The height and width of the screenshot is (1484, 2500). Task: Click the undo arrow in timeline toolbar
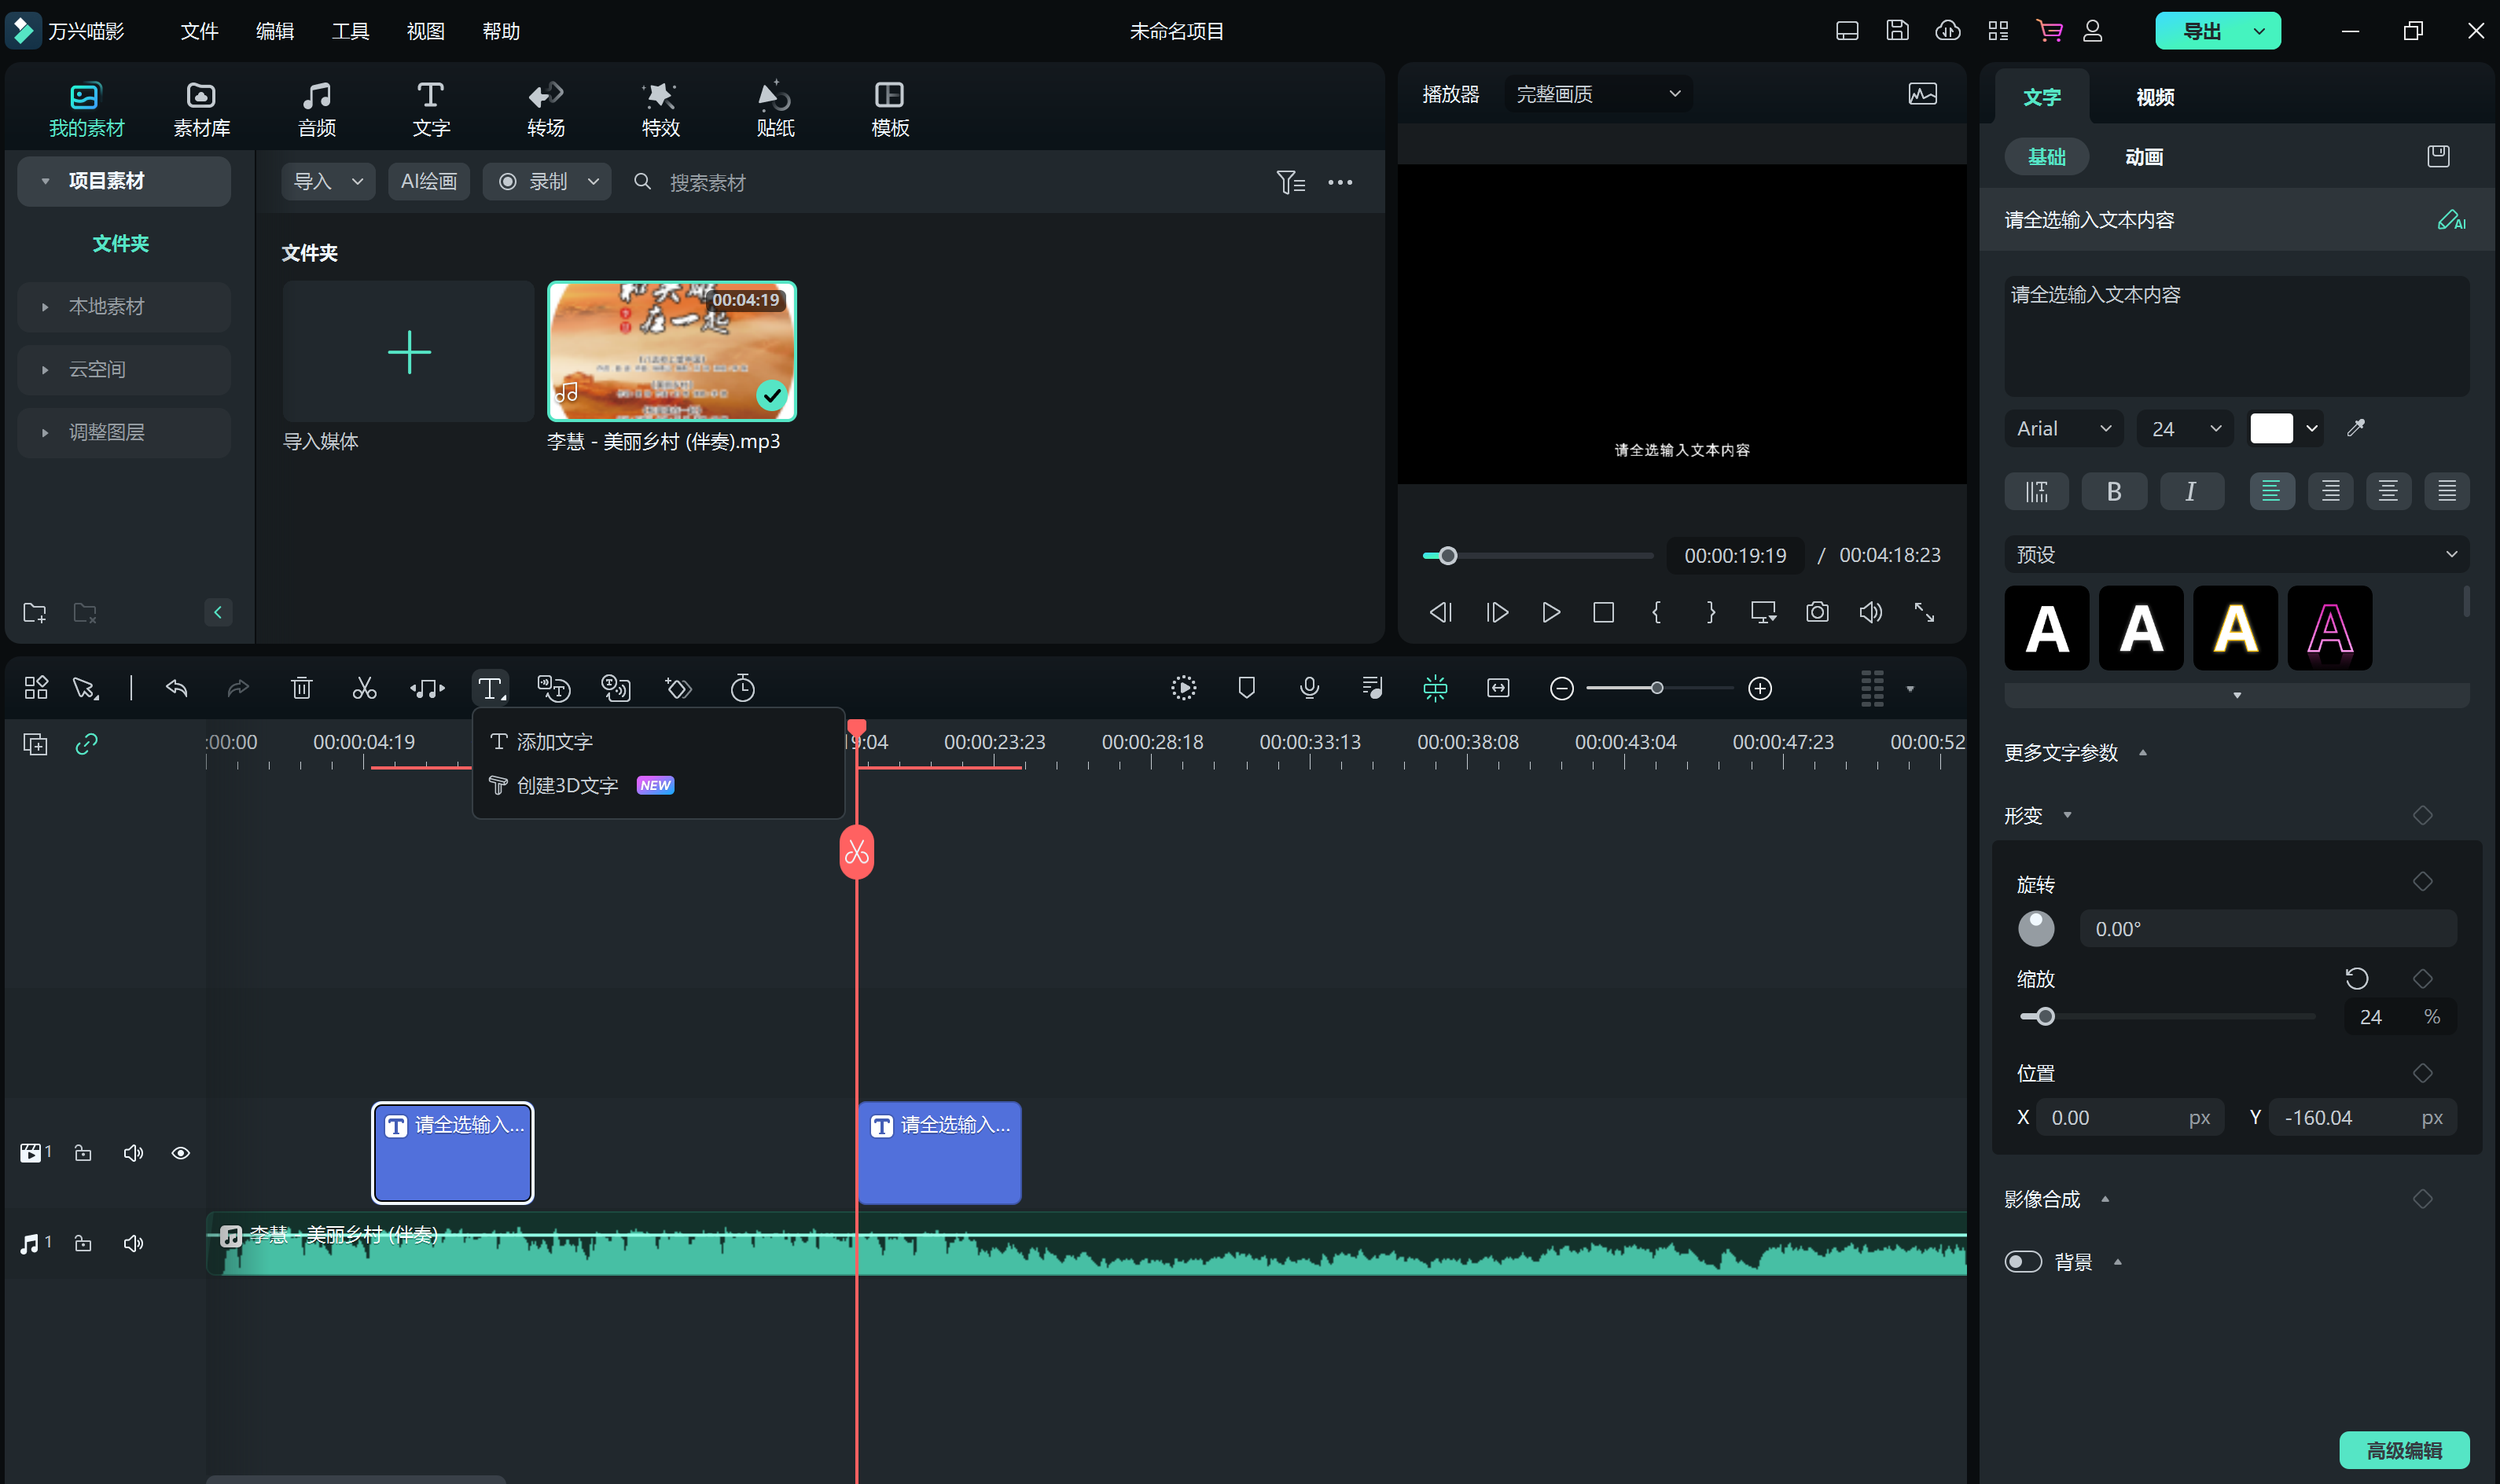(x=177, y=688)
